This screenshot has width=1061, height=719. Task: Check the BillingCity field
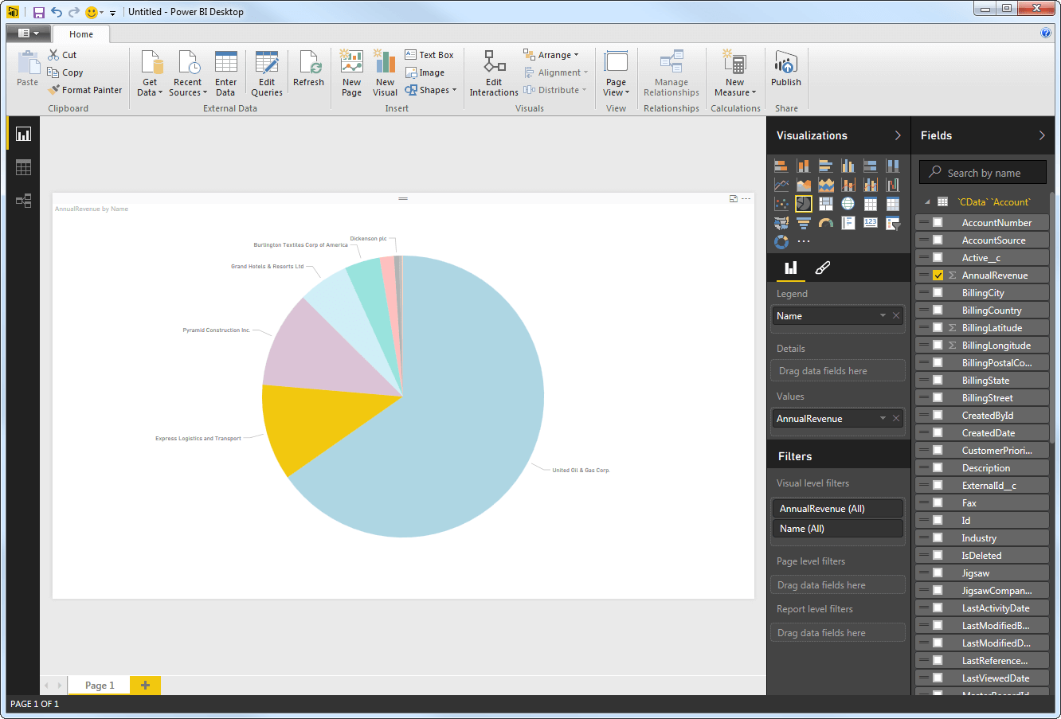coord(938,293)
